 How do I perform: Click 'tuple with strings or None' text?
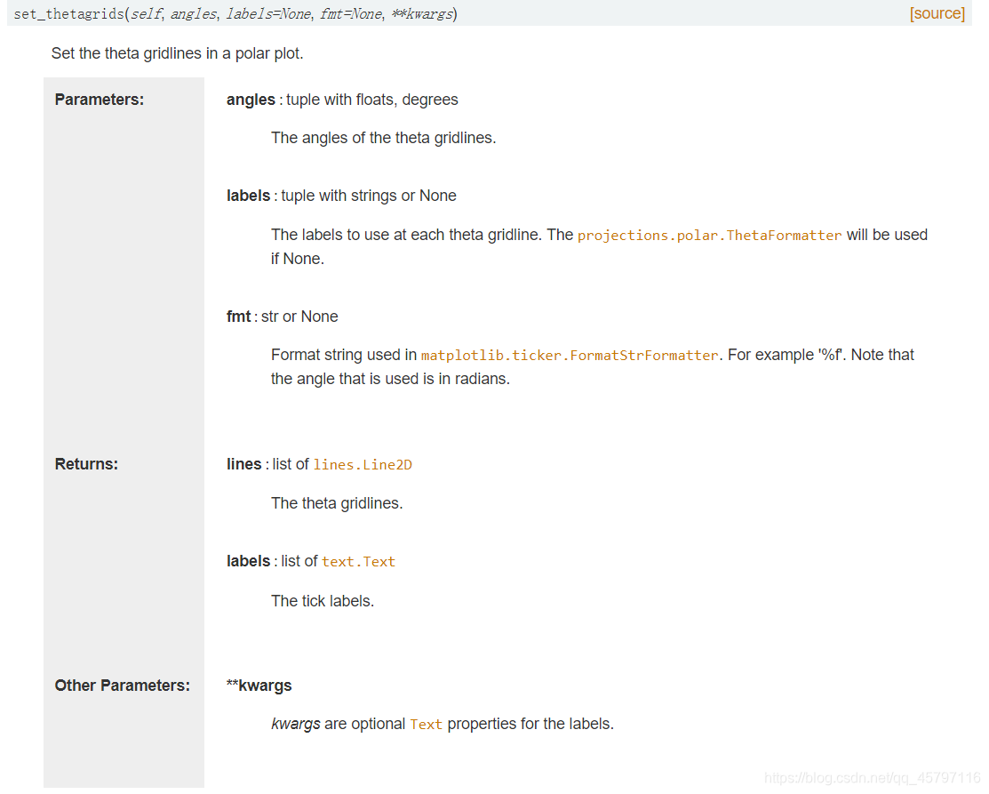(x=369, y=196)
